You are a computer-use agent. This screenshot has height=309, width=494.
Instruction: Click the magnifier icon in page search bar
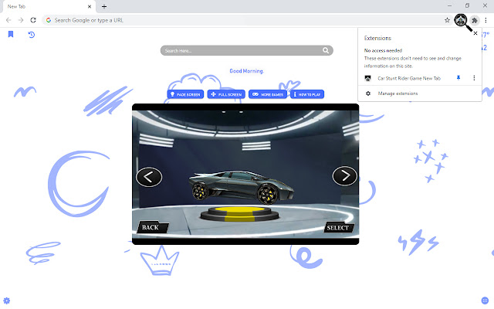click(327, 51)
